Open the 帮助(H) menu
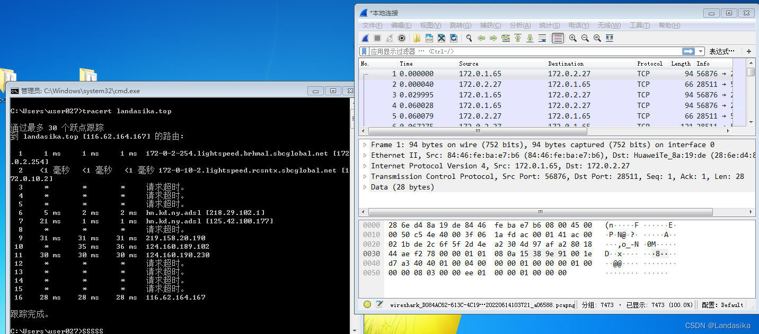 669,25
